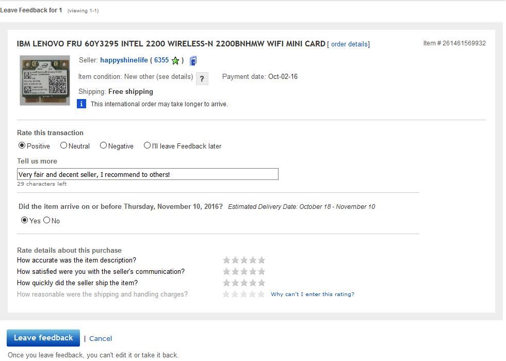The height and width of the screenshot is (361, 506).
Task: Rate seller shipping speed four stars
Action: 253,283
